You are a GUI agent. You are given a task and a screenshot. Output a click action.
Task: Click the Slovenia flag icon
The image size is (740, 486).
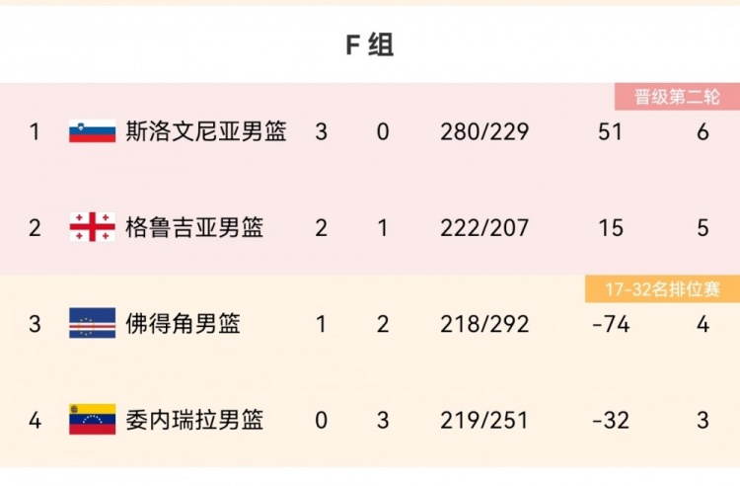[x=92, y=131]
